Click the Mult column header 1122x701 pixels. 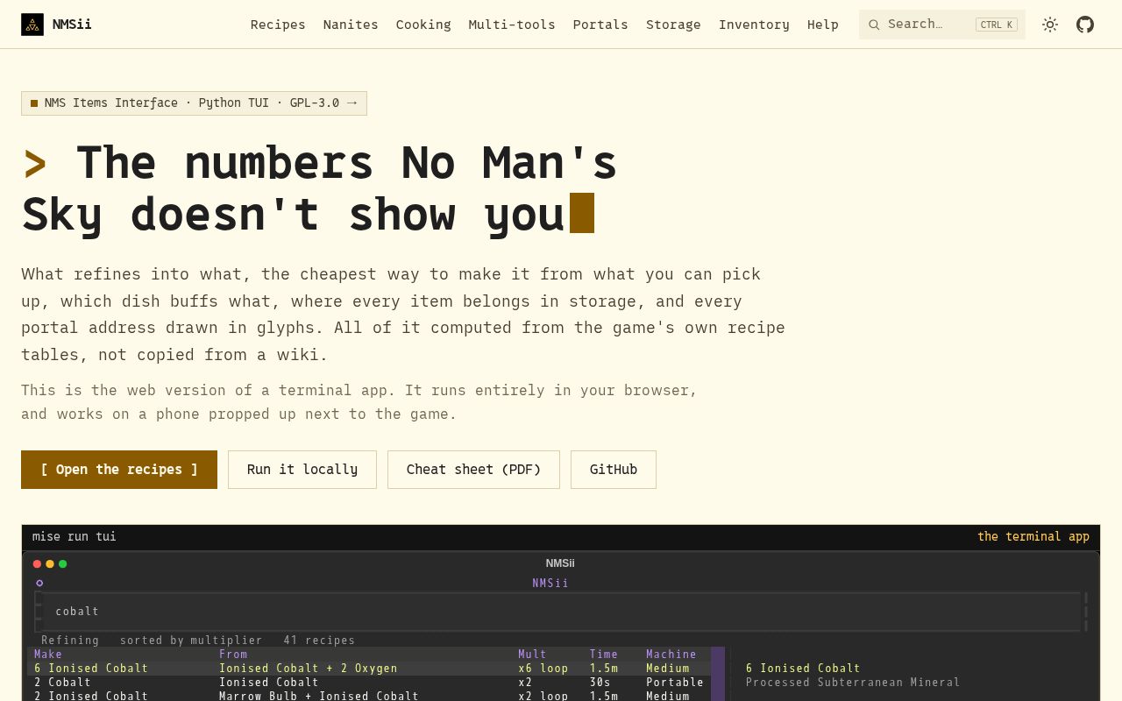532,655
